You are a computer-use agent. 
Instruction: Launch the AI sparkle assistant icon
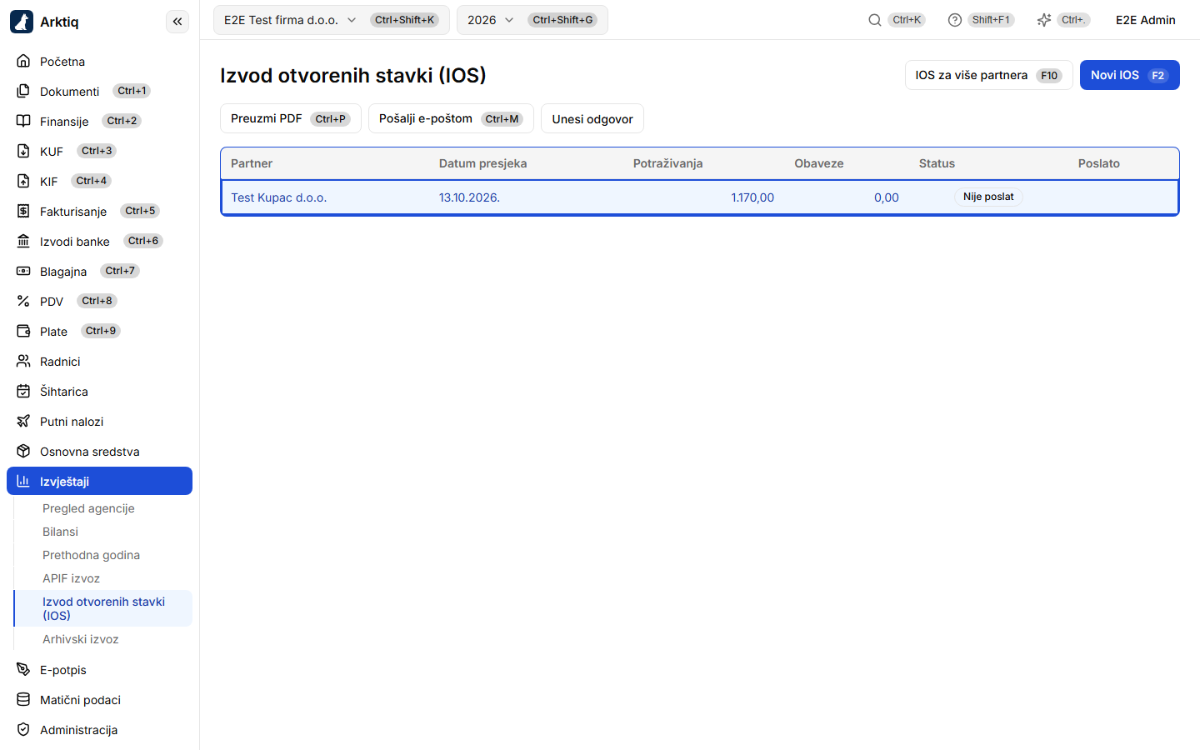click(1044, 20)
